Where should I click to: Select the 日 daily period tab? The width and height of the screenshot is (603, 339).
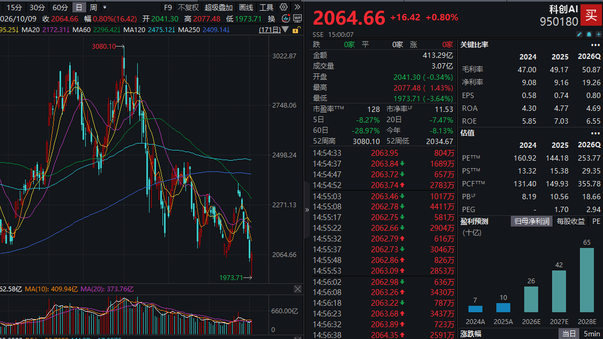[x=79, y=7]
